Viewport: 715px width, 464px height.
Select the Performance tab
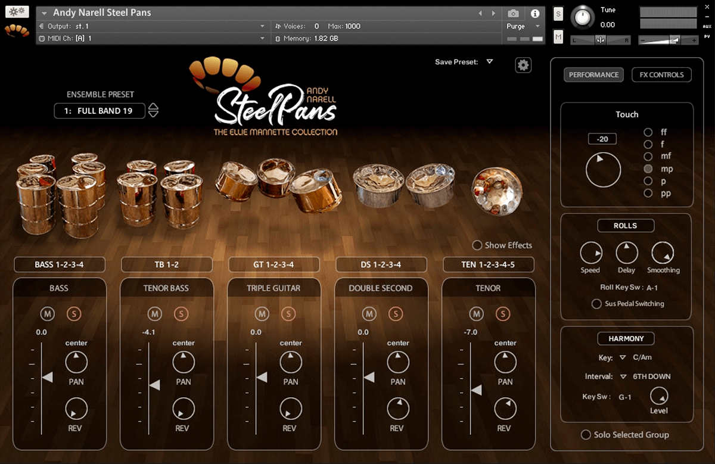click(593, 75)
